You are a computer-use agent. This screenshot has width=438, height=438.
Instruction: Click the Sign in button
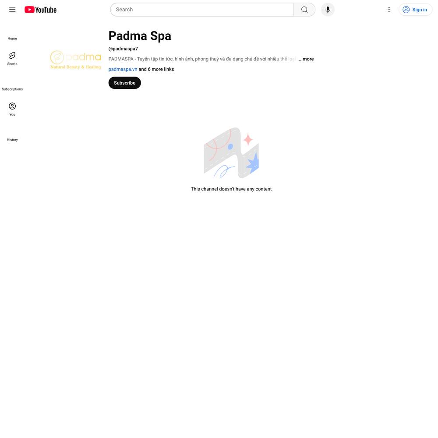pos(415,10)
